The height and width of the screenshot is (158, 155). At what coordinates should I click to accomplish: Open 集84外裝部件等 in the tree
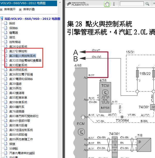(20, 121)
